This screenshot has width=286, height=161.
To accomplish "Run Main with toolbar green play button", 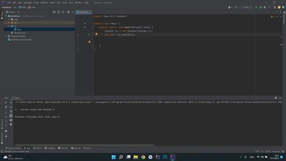I will (256, 7).
